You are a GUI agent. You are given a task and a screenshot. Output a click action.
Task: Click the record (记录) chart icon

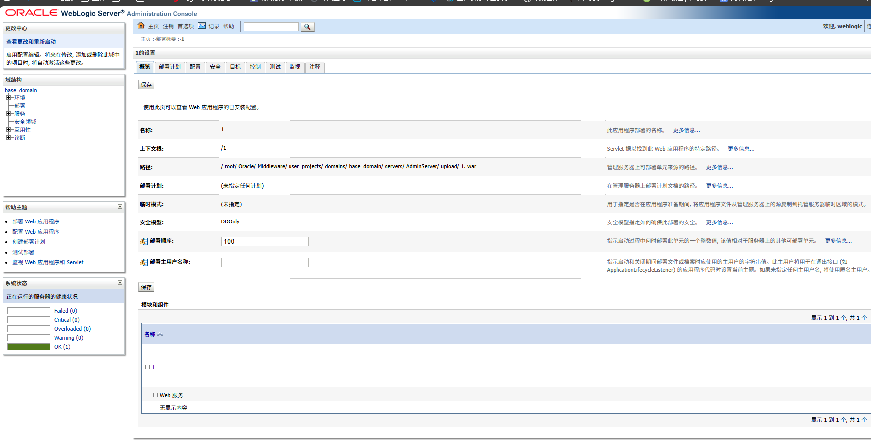[x=202, y=26]
